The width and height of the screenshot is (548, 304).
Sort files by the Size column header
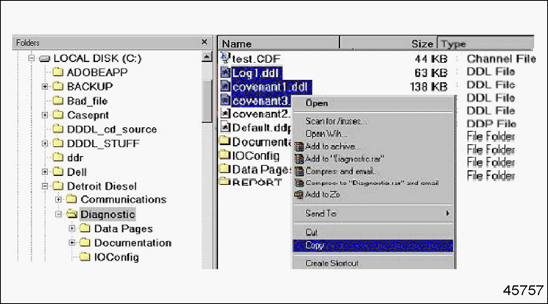tap(388, 44)
